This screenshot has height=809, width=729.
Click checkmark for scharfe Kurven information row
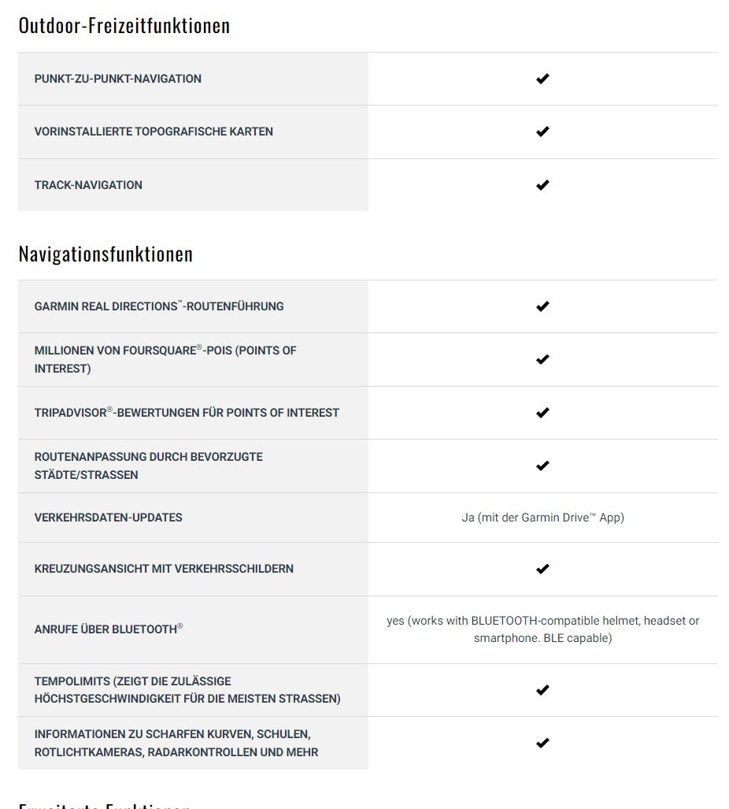point(542,743)
